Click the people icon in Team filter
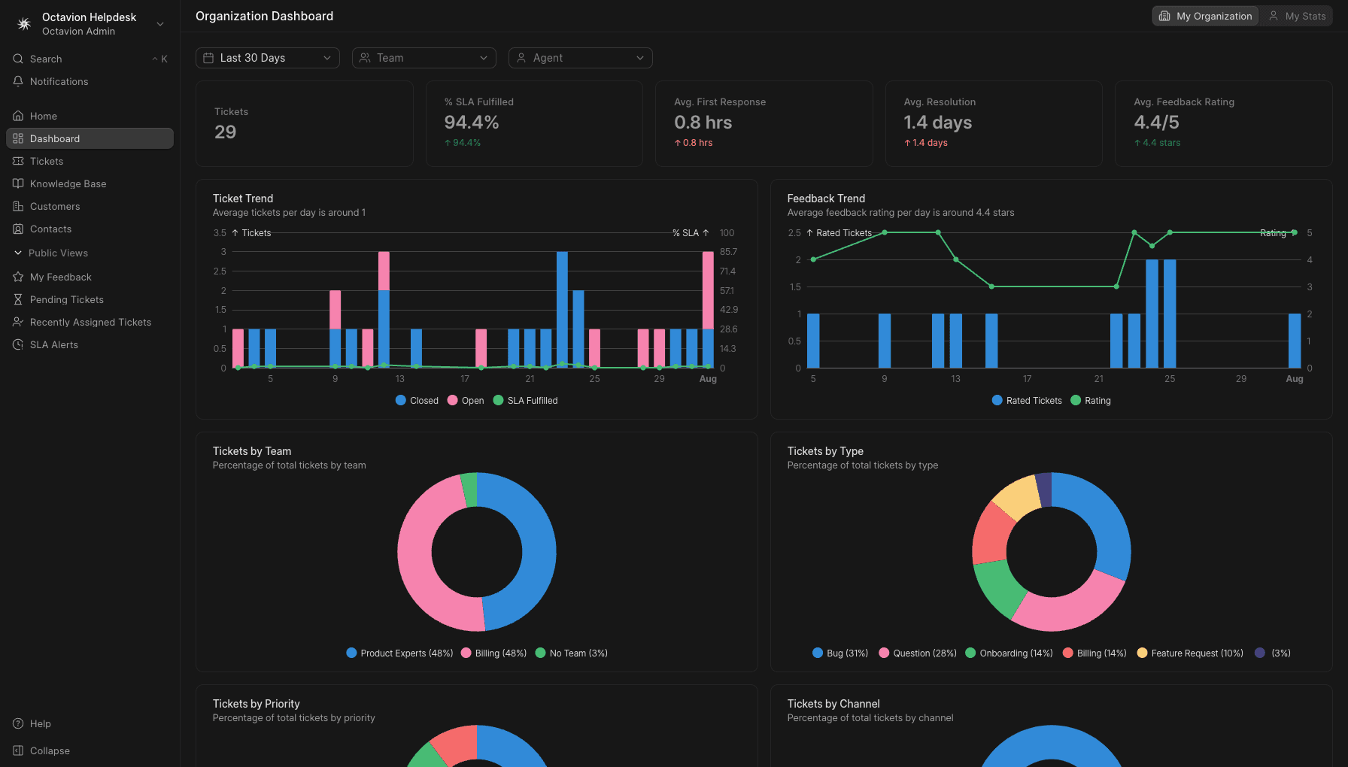The image size is (1348, 767). (x=365, y=58)
